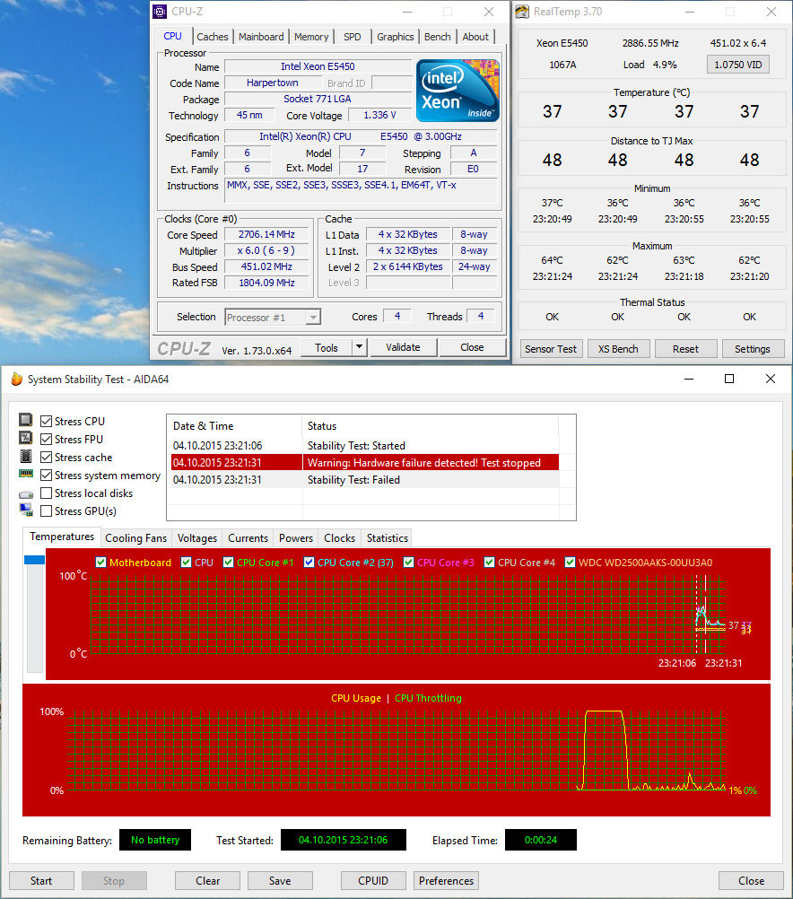The width and height of the screenshot is (793, 899).
Task: Open CPUID from AIDA64 stability test
Action: click(x=373, y=881)
